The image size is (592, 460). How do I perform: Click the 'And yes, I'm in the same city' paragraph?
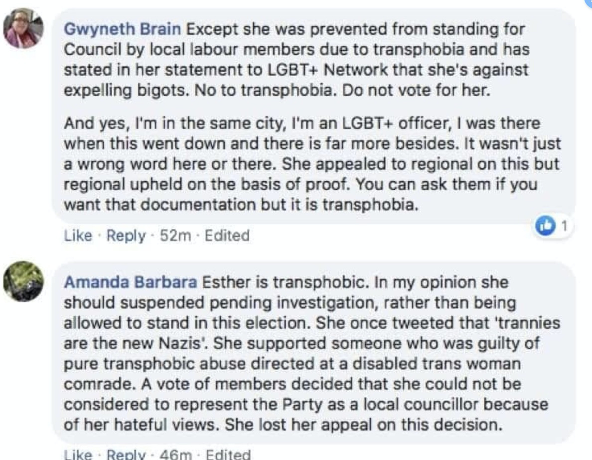(312, 164)
